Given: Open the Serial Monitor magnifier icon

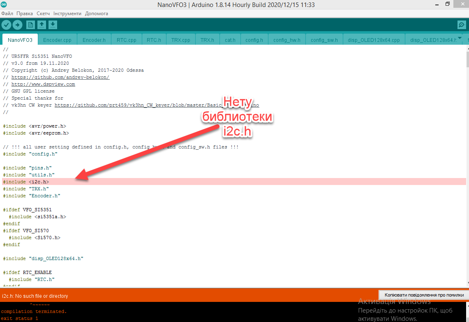Looking at the screenshot, I should pos(462,25).
